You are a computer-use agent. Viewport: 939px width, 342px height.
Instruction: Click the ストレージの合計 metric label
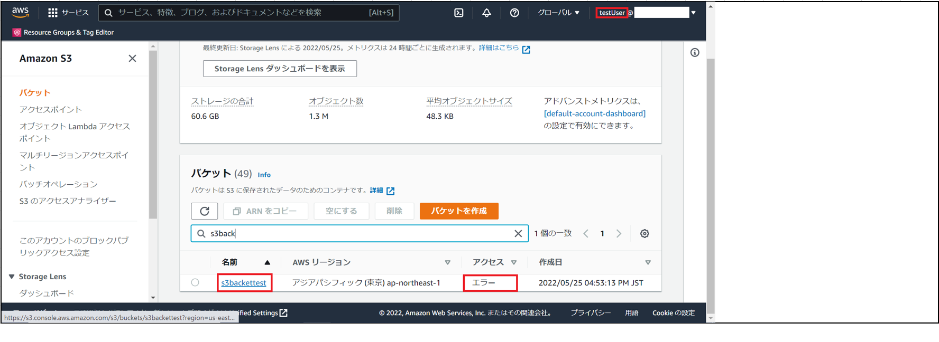click(x=222, y=101)
